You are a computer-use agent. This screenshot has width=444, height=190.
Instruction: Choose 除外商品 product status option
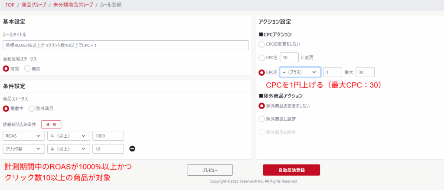(32, 108)
